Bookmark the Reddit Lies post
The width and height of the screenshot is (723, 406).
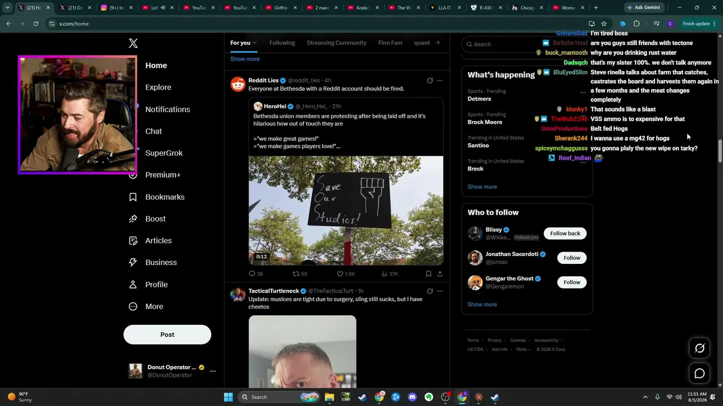coord(429,274)
